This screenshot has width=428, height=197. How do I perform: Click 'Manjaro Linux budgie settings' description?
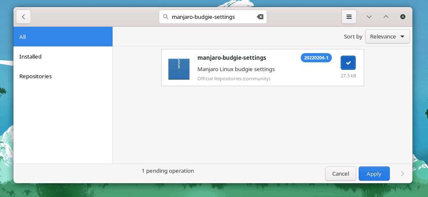pos(236,69)
